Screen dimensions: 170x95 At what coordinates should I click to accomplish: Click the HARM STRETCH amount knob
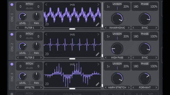pyautogui.click(x=117, y=78)
